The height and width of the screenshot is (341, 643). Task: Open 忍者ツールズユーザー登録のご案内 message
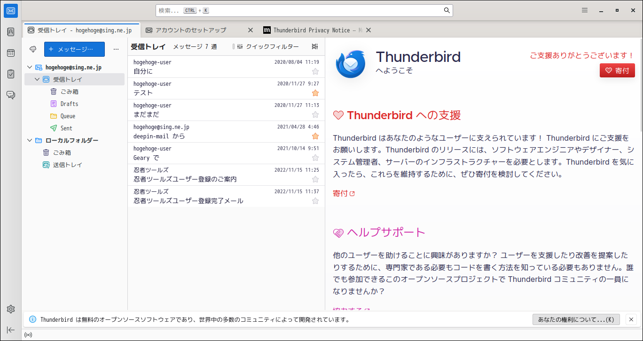226,174
